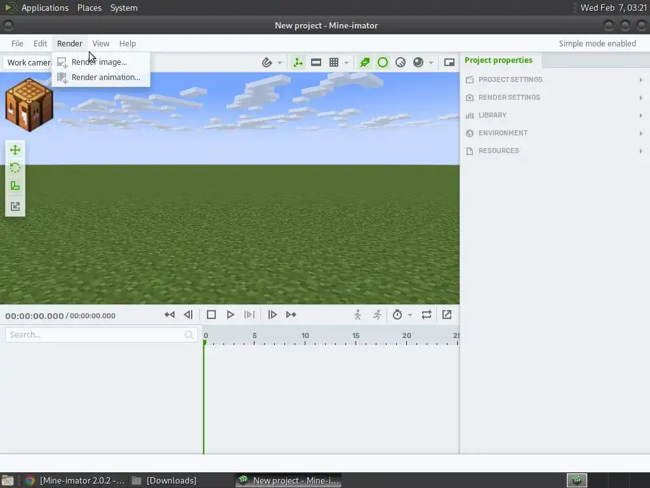Toggle the grid overlay icon

334,62
